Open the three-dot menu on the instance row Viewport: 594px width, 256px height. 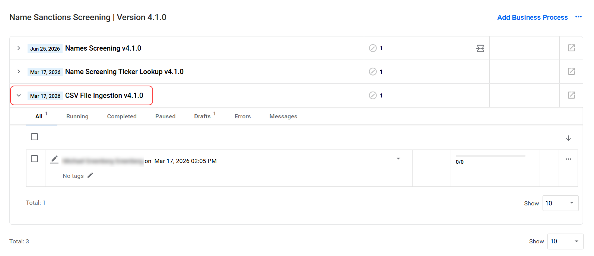(568, 159)
